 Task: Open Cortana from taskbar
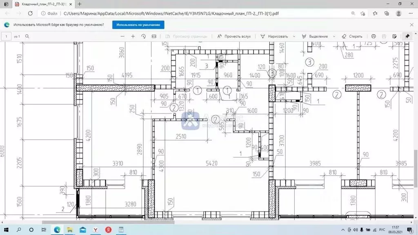(31, 230)
